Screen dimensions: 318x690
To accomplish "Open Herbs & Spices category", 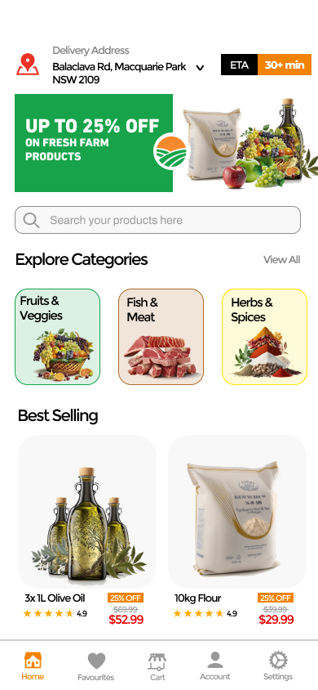I will [x=264, y=337].
